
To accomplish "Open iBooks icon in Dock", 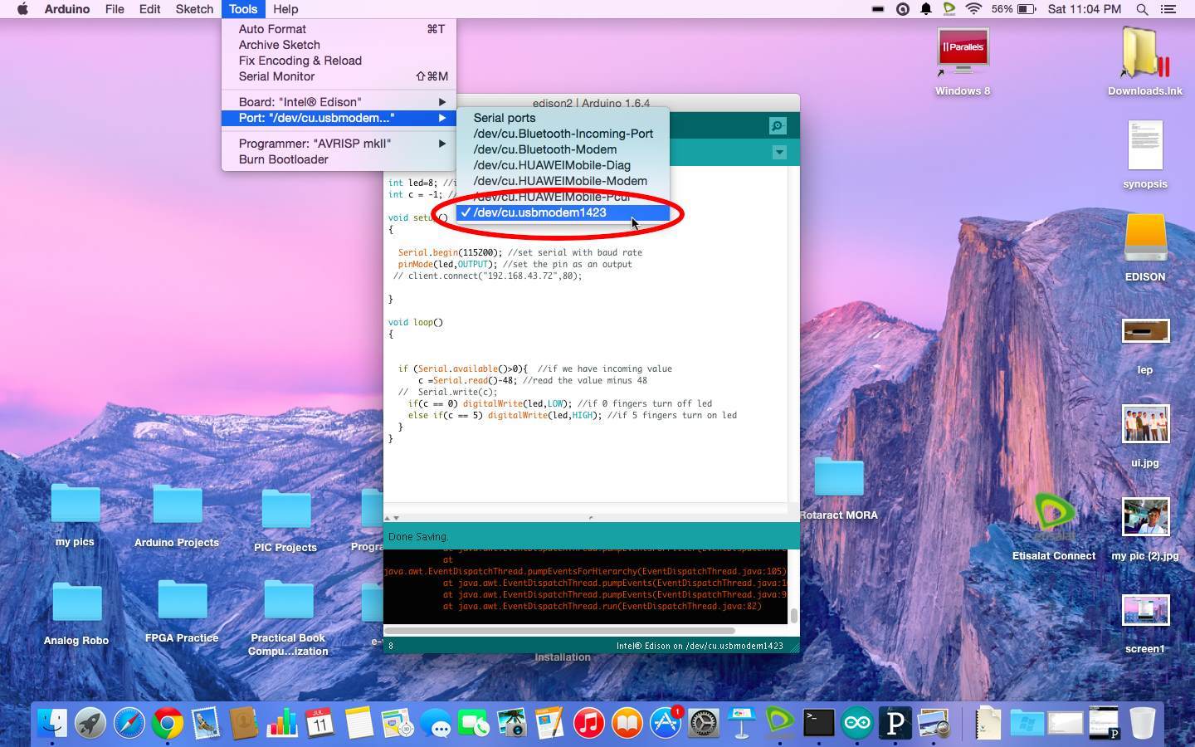I will pyautogui.click(x=627, y=723).
